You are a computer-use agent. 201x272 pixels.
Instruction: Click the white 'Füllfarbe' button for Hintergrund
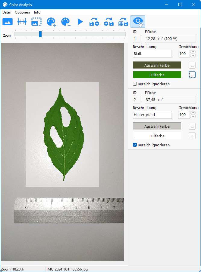click(x=157, y=136)
